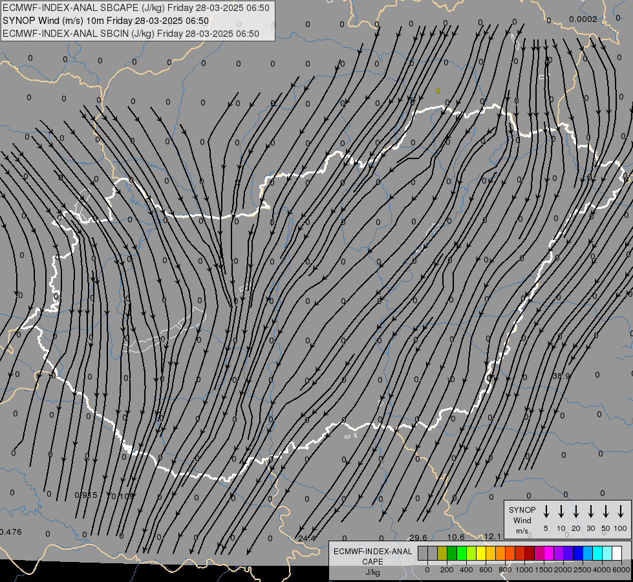Select the pure yellow CAPE legend swatch
Viewport: 633px width, 582px height.
click(481, 553)
